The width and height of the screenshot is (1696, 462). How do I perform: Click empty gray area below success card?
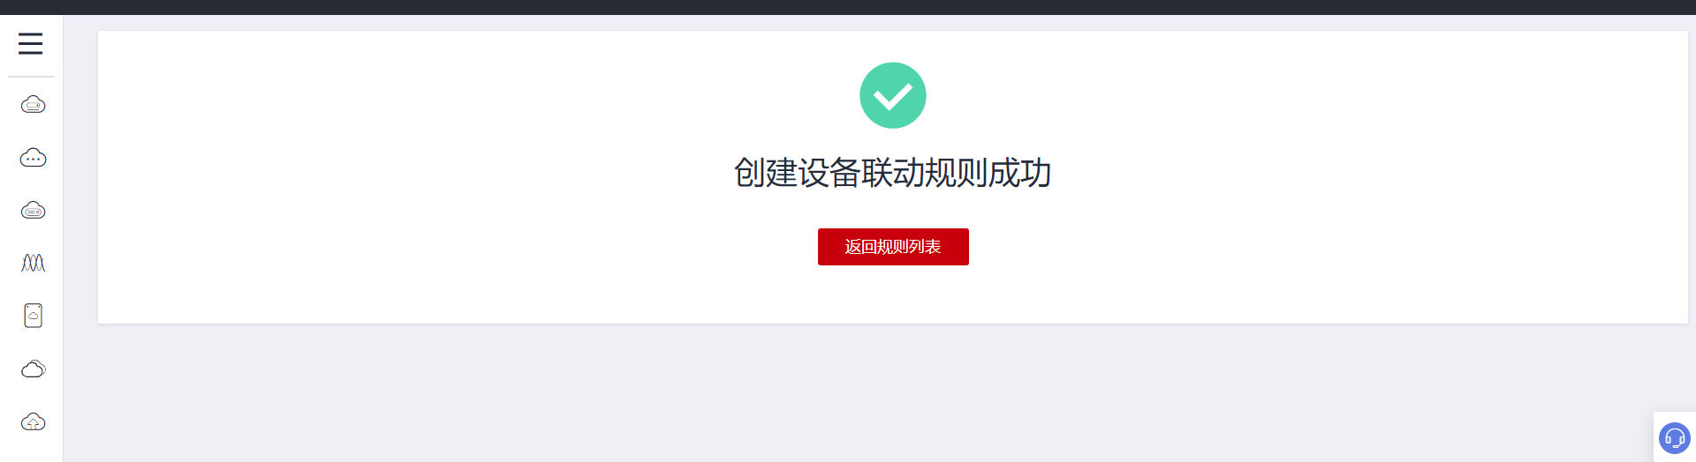pos(874,392)
